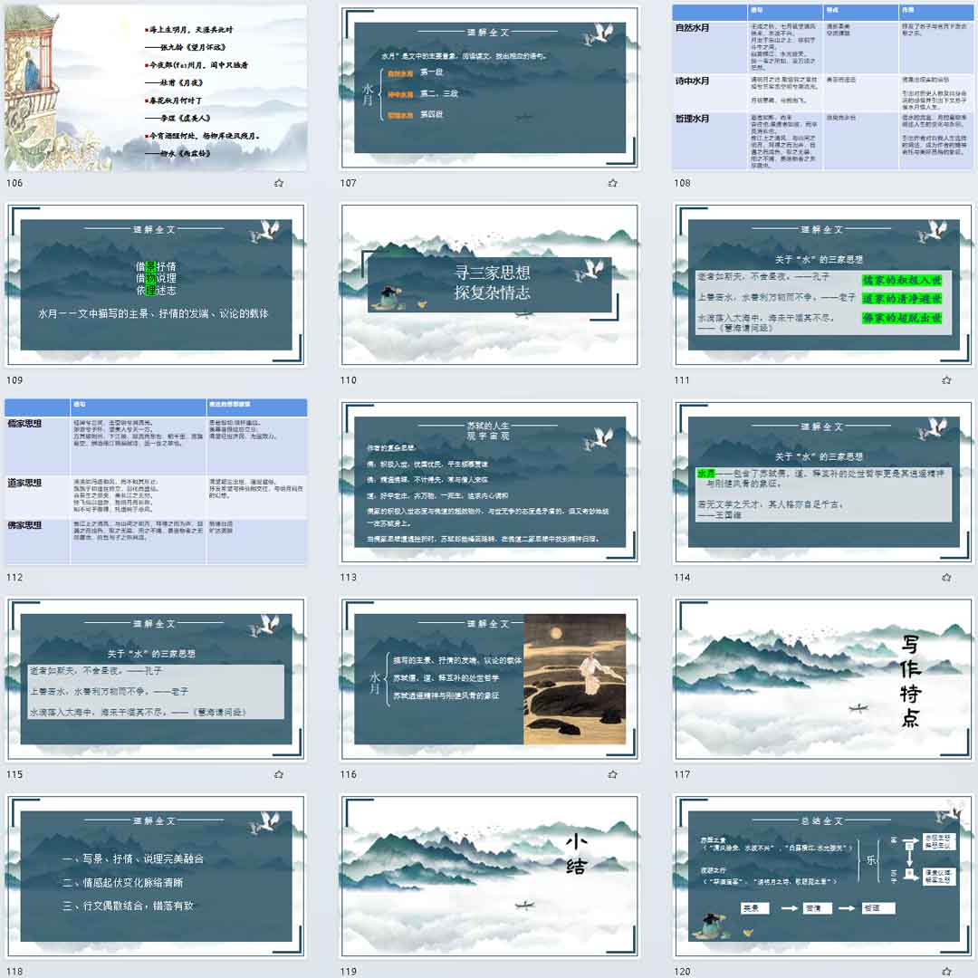Select slide 113 thumbnail titled 苏轼的人生观宇宙观

(490, 482)
